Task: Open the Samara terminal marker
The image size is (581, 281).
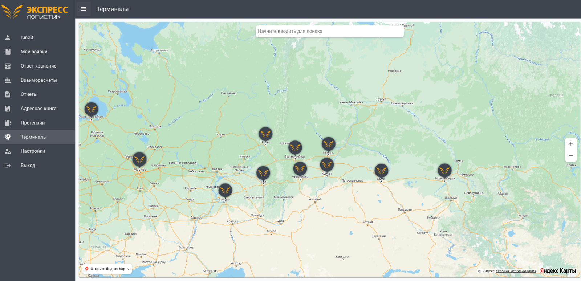Action: 225,191
